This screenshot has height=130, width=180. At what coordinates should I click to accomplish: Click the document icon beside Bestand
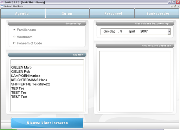tap(2, 6)
